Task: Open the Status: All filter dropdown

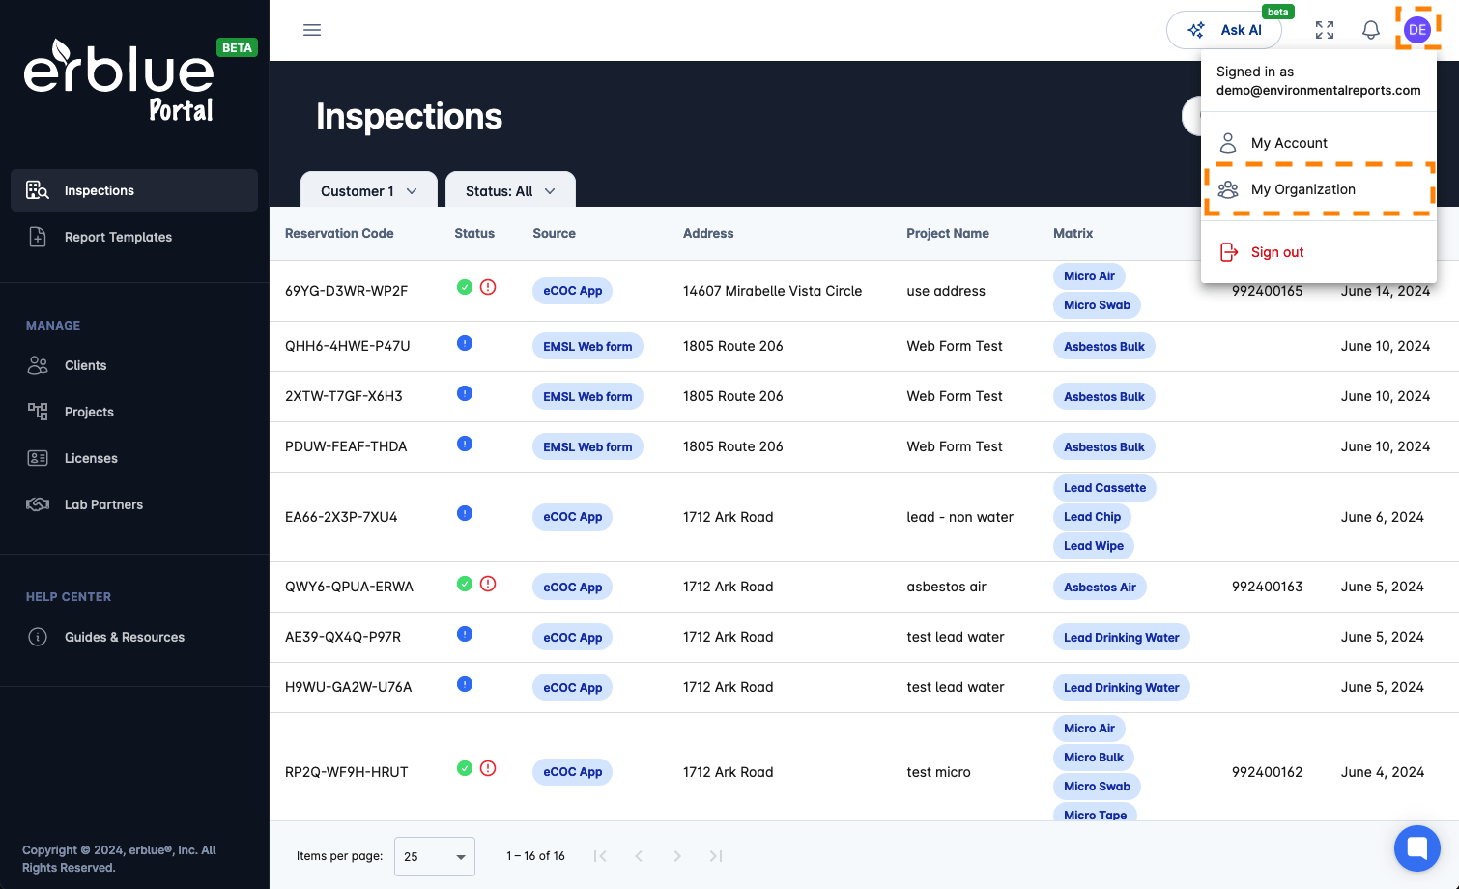Action: [x=510, y=190]
